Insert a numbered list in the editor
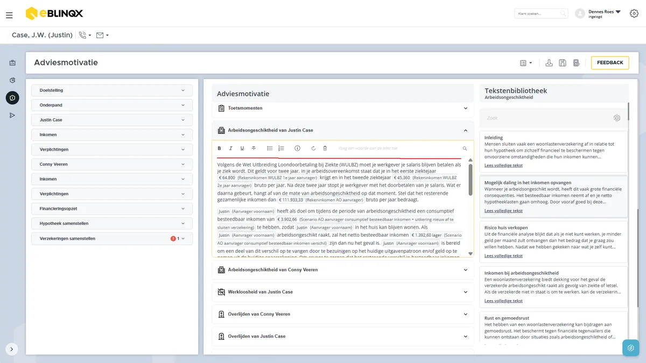Screen dimensions: 646x363 281,148
